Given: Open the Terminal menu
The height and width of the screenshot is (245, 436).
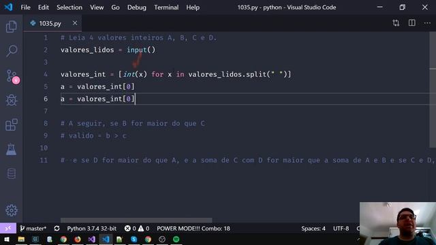Looking at the screenshot, I should (x=166, y=7).
